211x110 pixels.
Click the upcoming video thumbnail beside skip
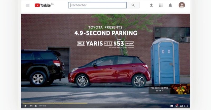(x=180, y=89)
